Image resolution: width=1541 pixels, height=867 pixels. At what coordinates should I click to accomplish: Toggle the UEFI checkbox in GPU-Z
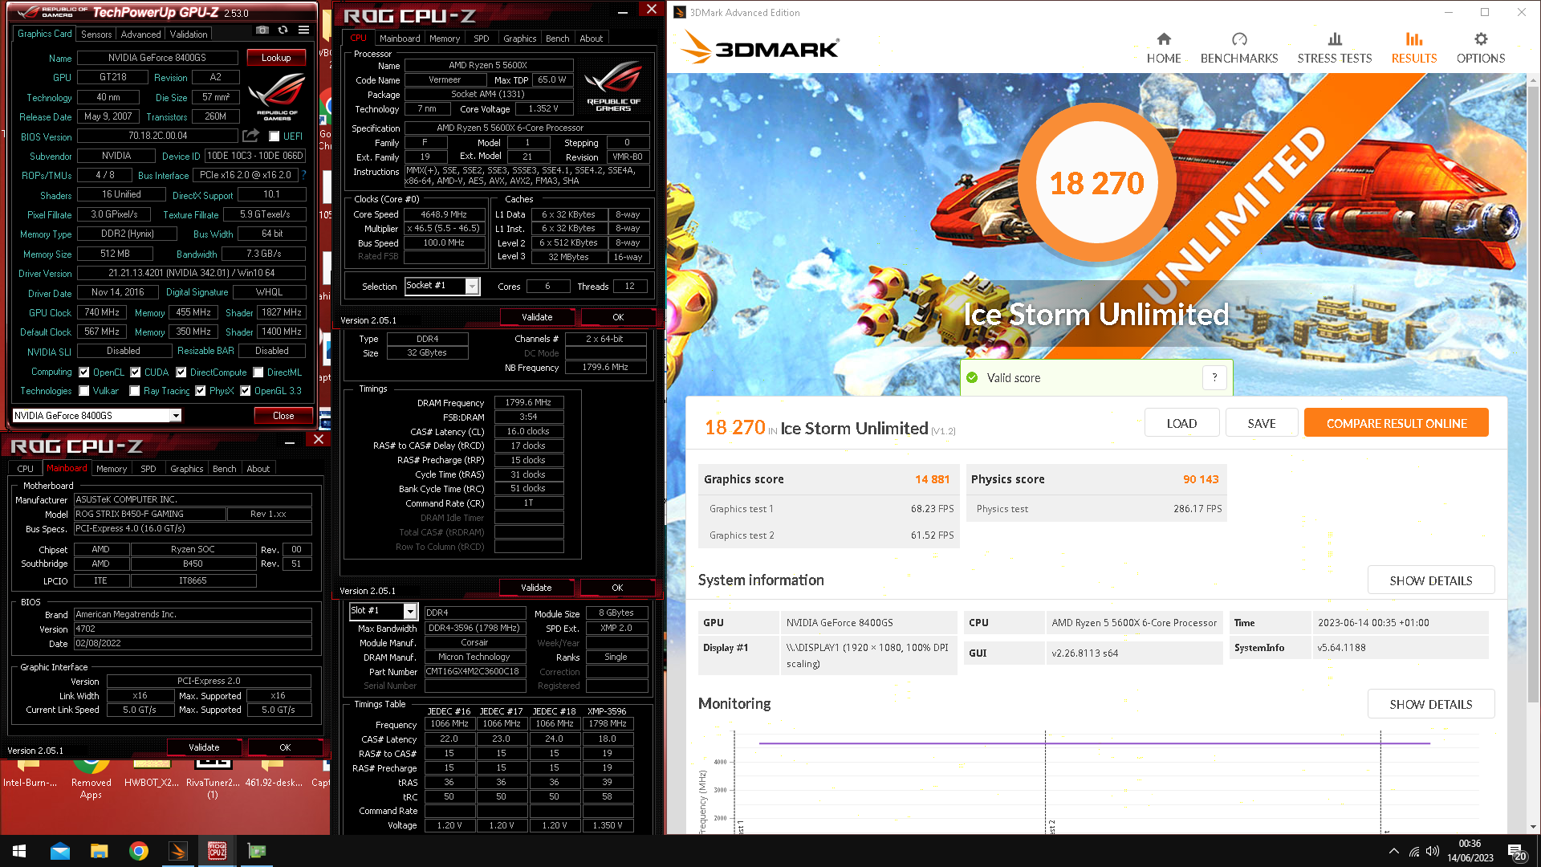[x=274, y=136]
